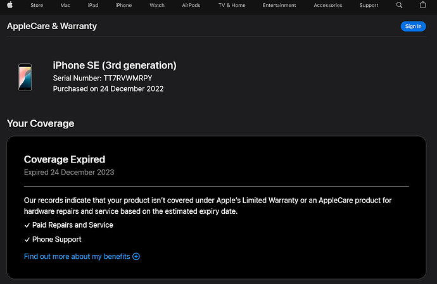Open the search magnifier icon
This screenshot has width=437, height=284.
(400, 5)
